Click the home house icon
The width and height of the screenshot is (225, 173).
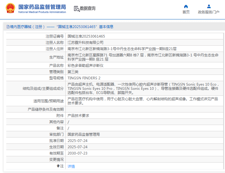[186, 7]
